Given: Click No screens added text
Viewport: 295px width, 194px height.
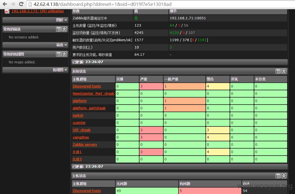Looking at the screenshot, I should coord(24,37).
